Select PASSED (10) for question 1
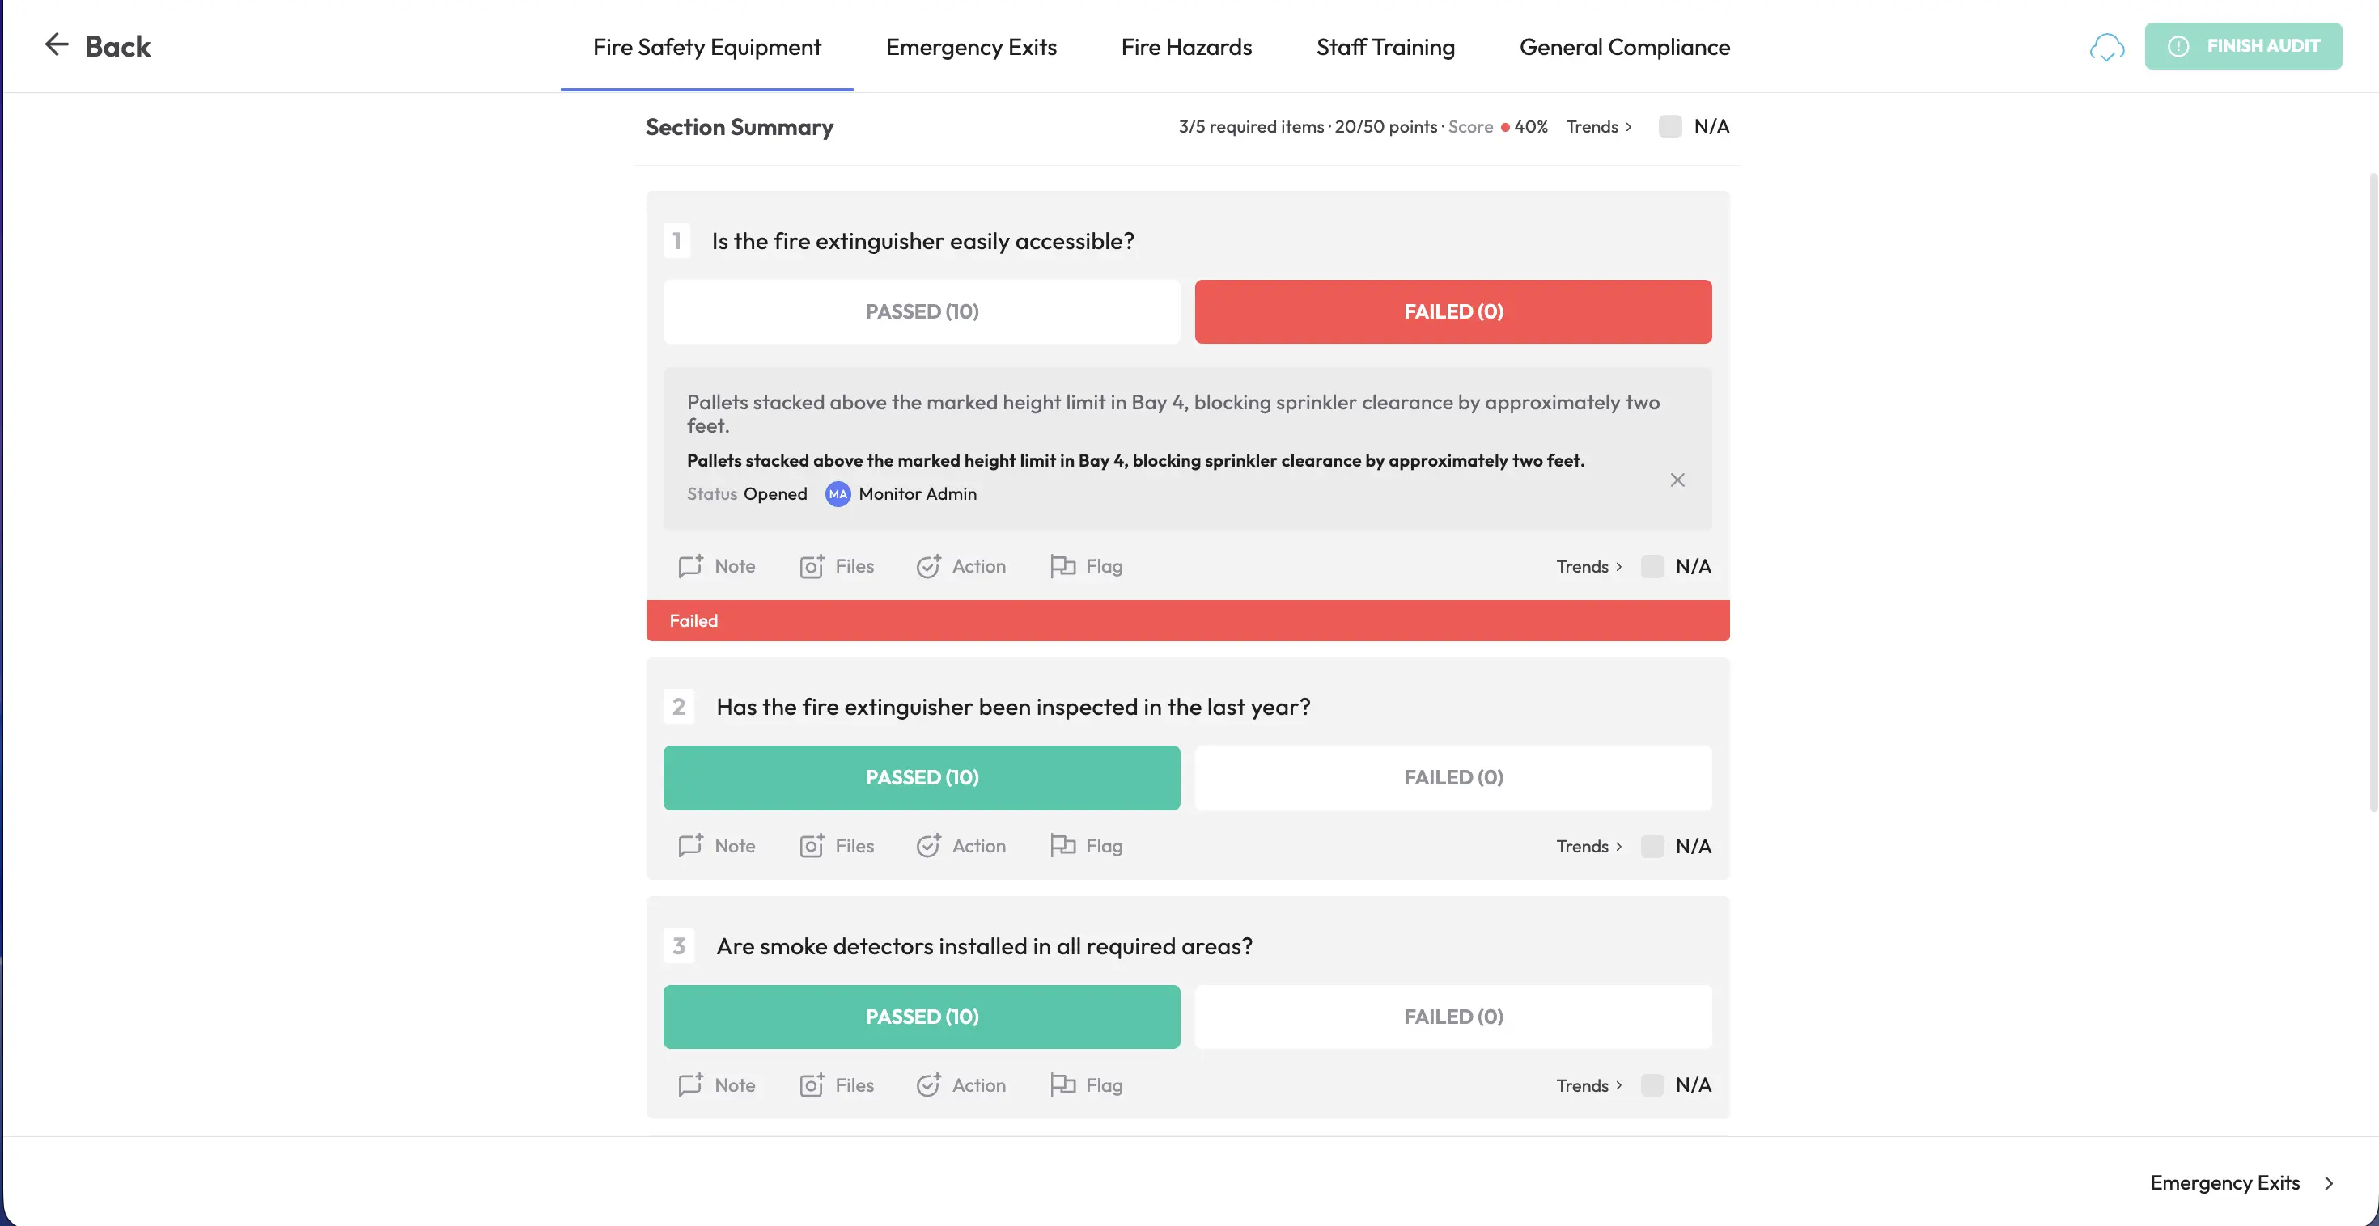 point(921,311)
